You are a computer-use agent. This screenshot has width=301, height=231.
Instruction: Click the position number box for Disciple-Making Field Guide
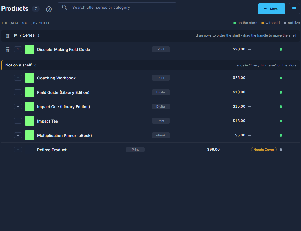18,49
